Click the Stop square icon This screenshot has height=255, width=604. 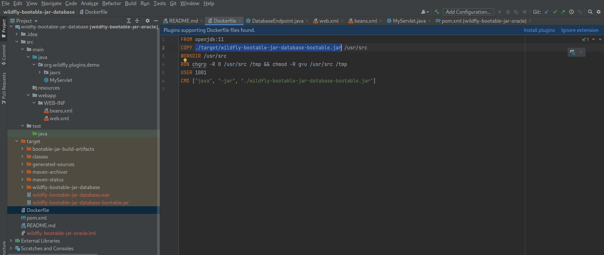pyautogui.click(x=525, y=12)
